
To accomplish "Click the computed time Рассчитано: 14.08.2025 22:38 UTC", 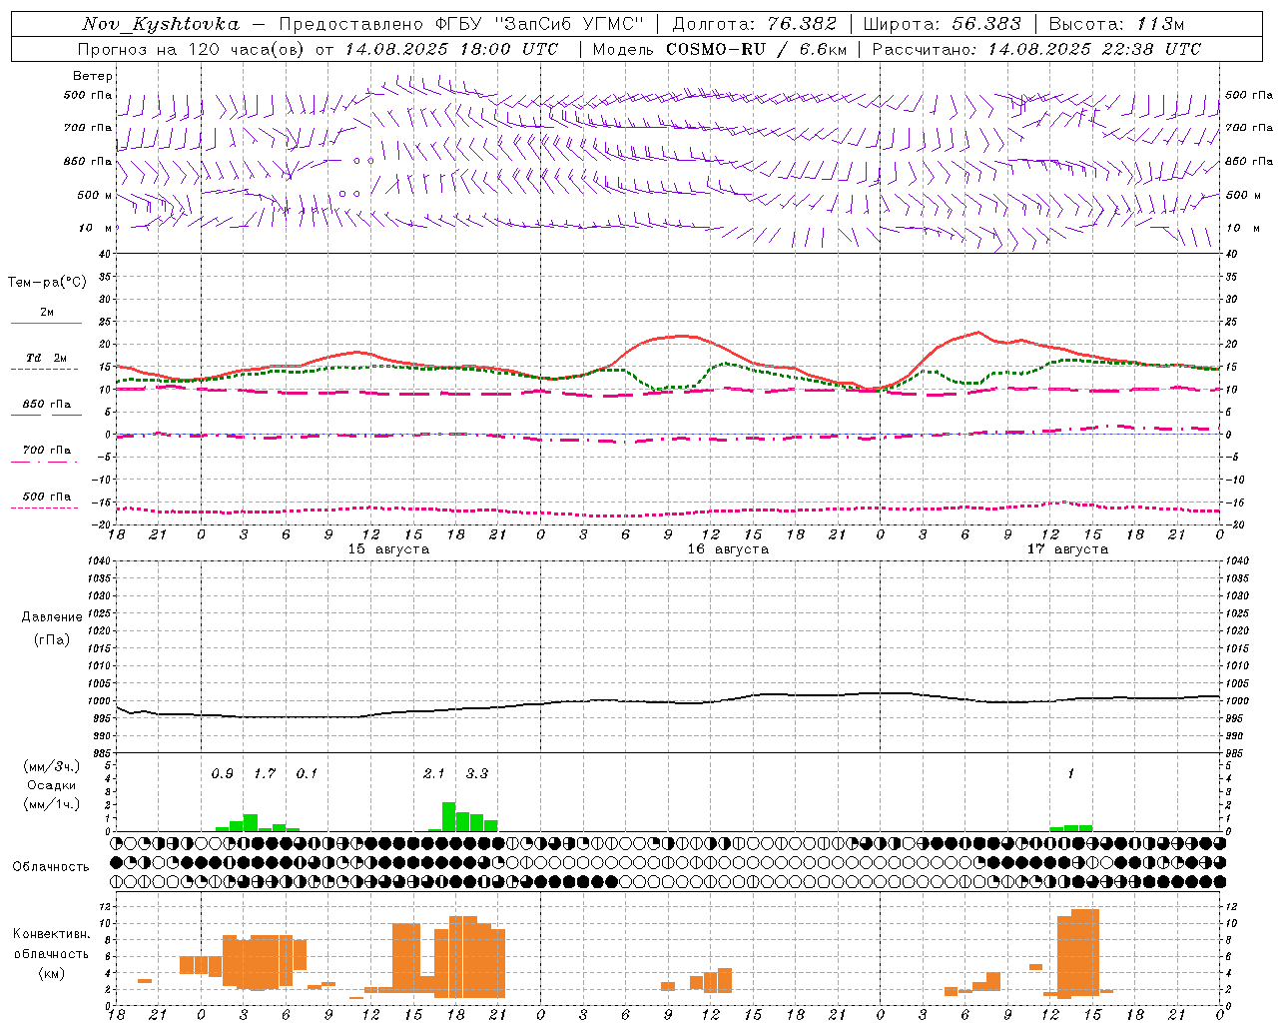I will (x=1036, y=49).
